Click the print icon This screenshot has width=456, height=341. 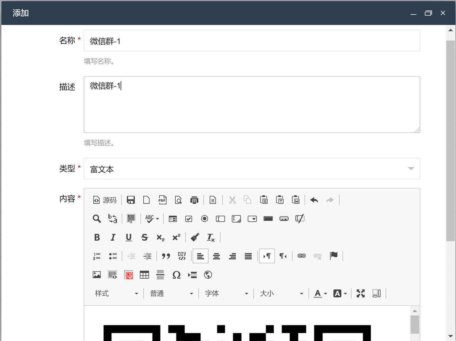(x=194, y=200)
